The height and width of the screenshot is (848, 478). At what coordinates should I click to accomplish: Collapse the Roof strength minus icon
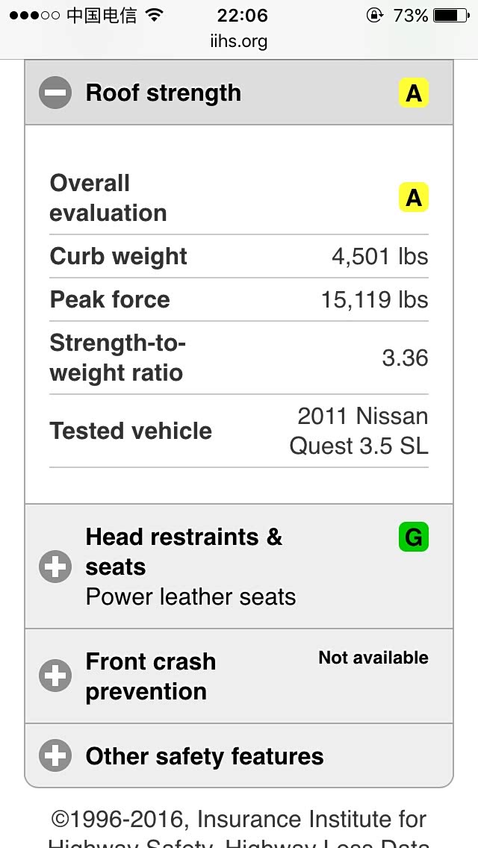click(55, 93)
